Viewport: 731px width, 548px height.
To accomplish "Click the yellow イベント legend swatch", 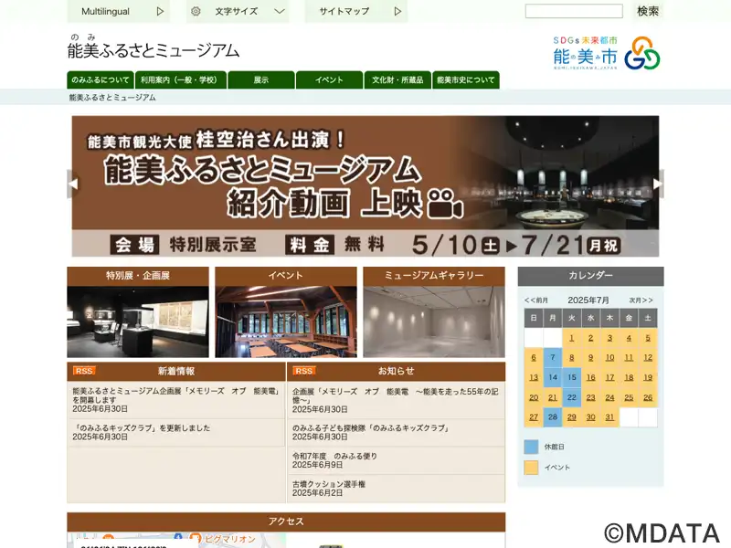I will (x=531, y=468).
